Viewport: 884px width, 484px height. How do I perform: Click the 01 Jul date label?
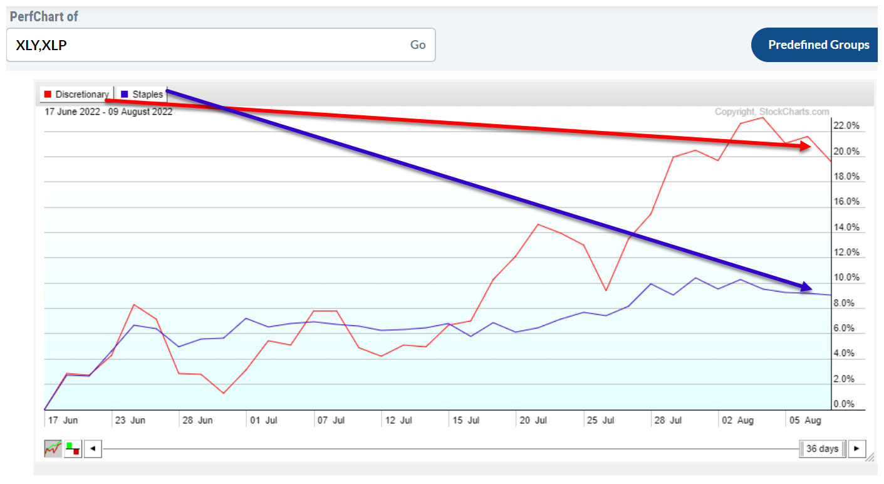(x=263, y=420)
